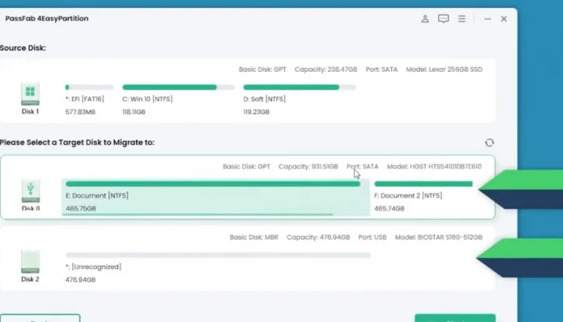Open the feedback chat icon
563x322 pixels.
pos(443,19)
